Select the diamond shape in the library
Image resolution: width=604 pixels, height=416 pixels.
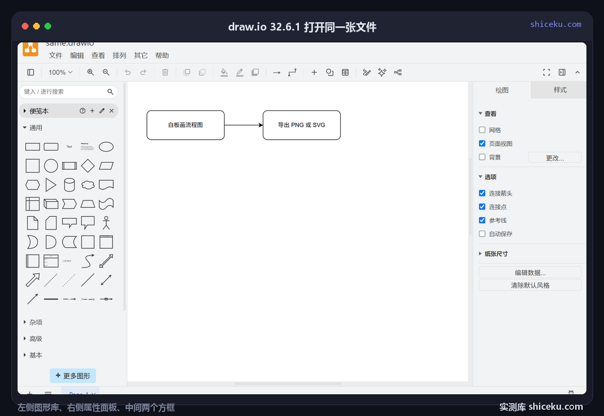(x=88, y=166)
